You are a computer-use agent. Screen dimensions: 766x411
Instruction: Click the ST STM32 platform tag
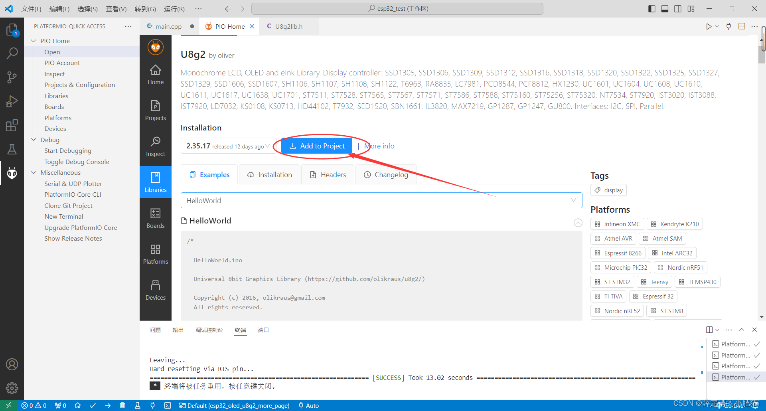point(612,282)
